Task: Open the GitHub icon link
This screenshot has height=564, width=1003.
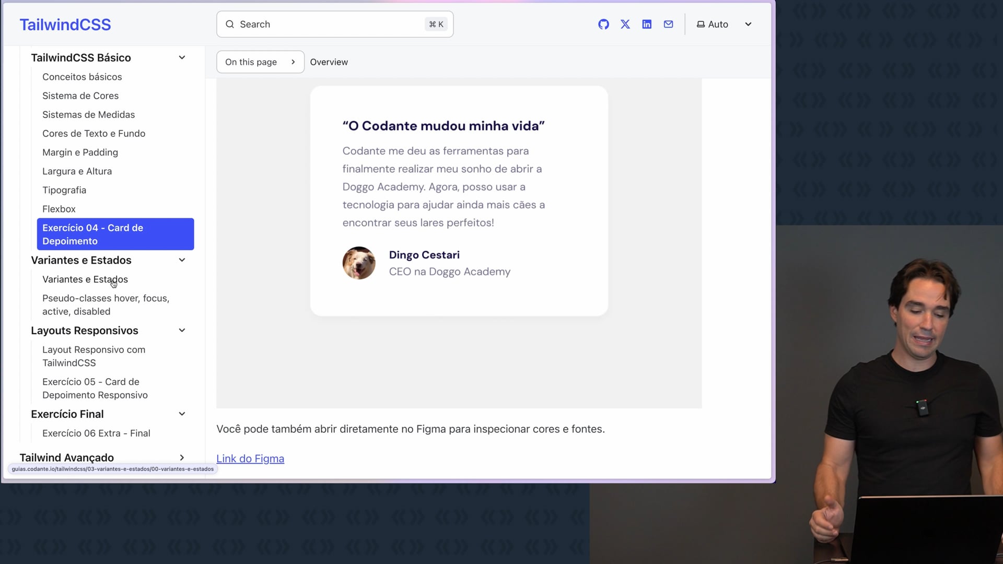Action: coord(603,25)
